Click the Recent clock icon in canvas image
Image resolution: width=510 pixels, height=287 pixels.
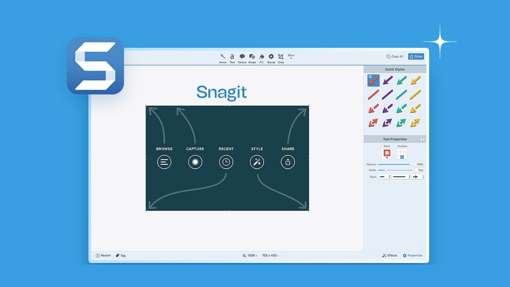coord(226,162)
